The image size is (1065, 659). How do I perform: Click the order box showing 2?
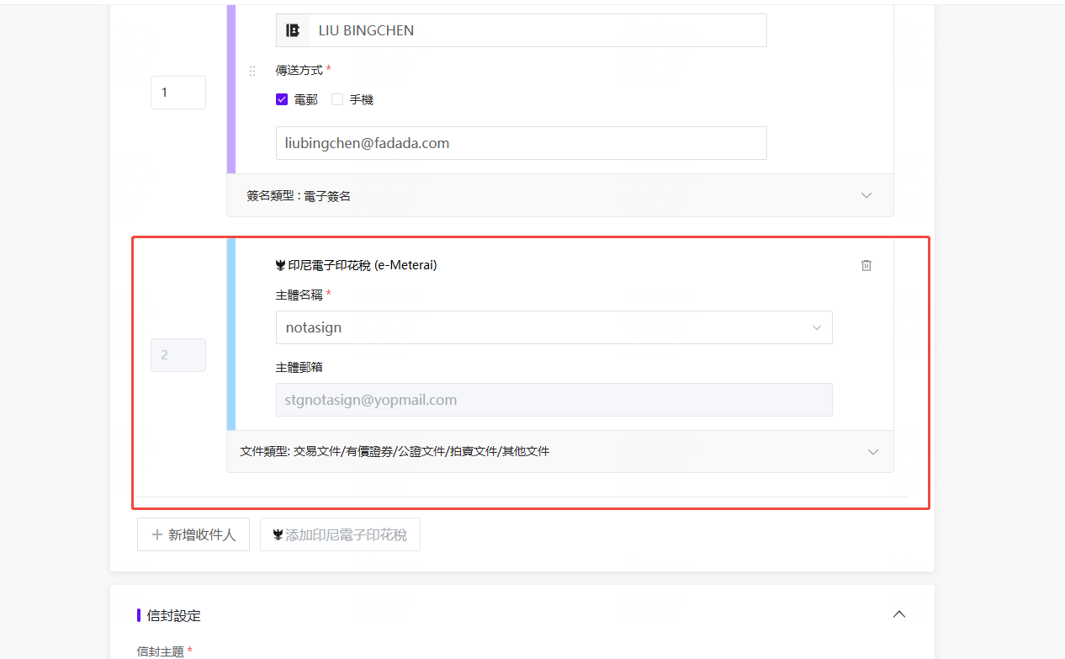click(178, 355)
